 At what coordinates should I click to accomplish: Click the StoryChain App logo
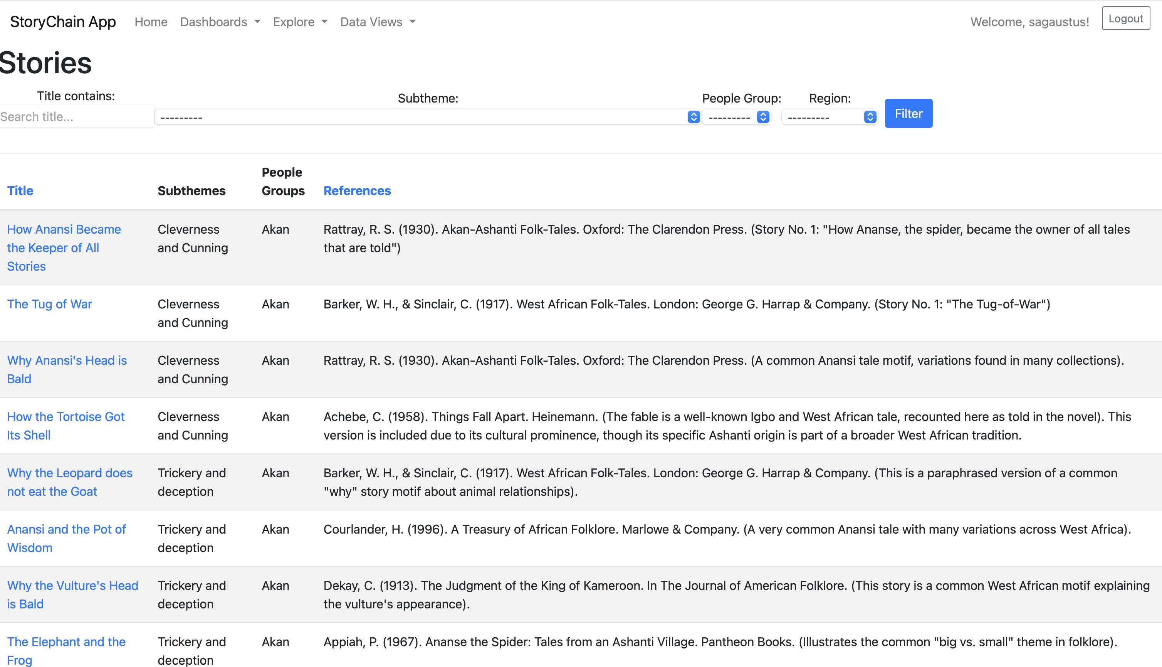[x=62, y=21]
